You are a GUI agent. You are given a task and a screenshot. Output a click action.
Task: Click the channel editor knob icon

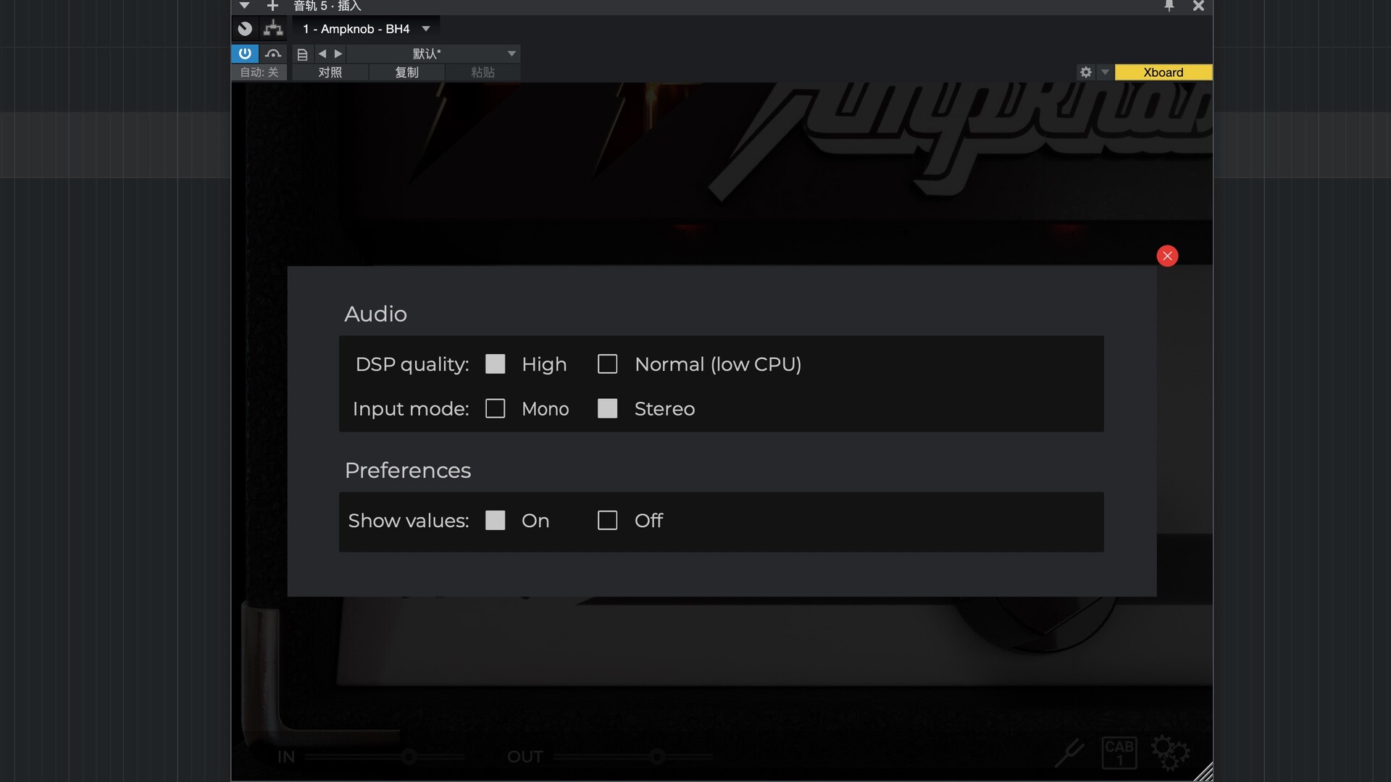245,29
